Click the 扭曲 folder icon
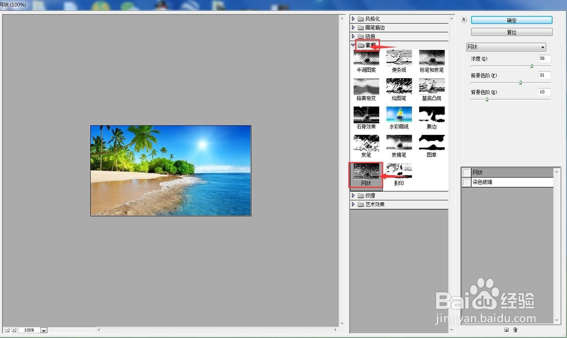This screenshot has height=338, width=567. coord(361,36)
